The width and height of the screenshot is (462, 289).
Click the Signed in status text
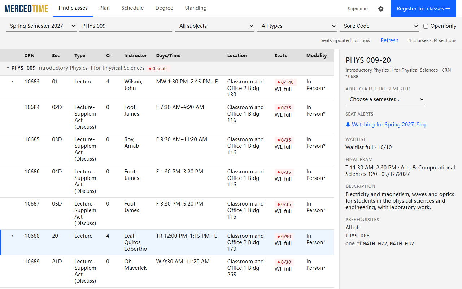pyautogui.click(x=358, y=9)
